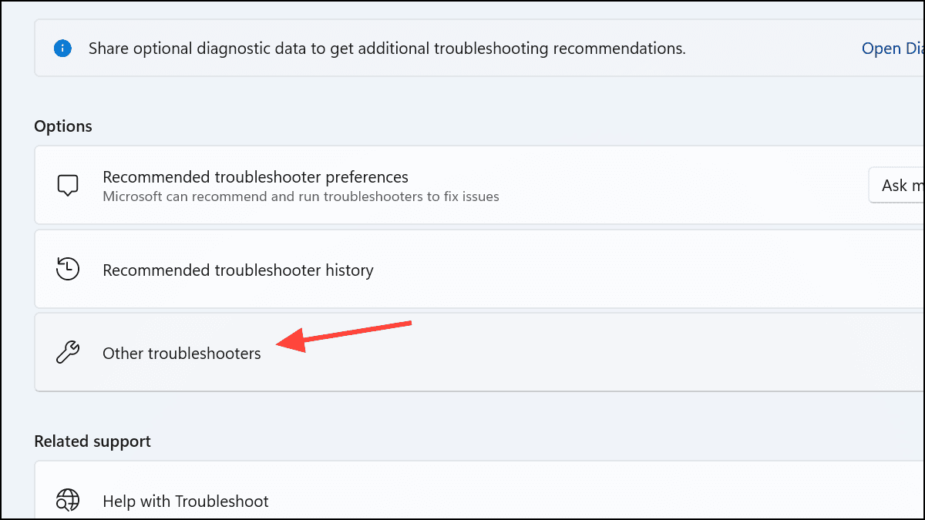The image size is (925, 520).
Task: Click the "Share optional diagnostic data" message text
Action: point(386,49)
